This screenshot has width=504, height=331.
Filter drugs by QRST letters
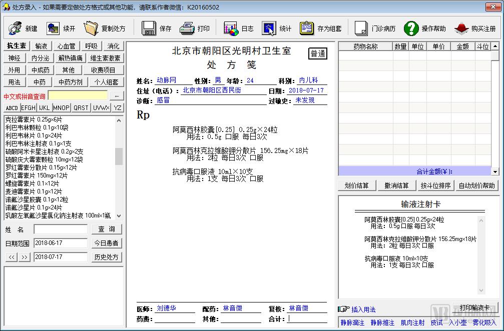click(81, 108)
